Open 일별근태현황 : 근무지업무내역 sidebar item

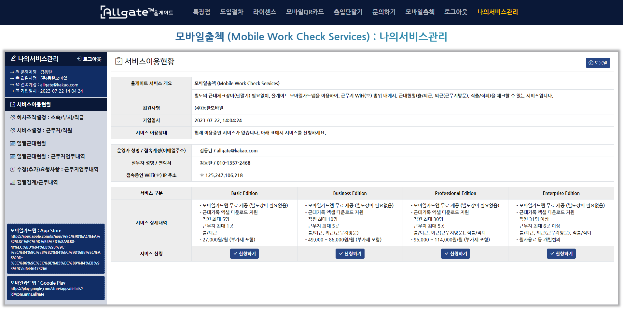click(x=56, y=156)
